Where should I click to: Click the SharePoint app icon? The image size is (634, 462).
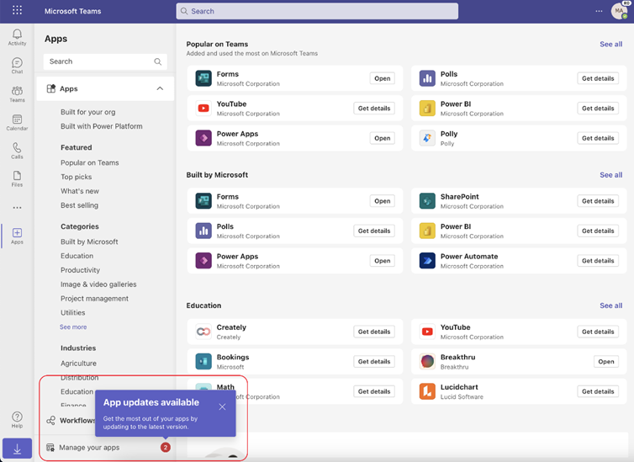427,201
